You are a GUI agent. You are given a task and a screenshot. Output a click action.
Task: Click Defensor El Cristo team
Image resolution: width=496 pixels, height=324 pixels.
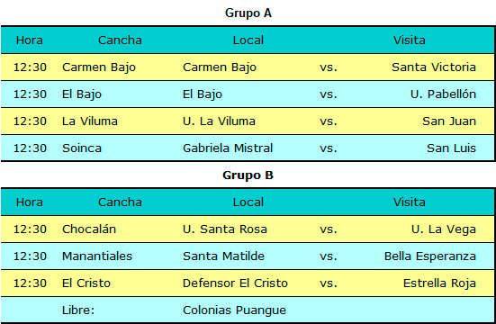(x=235, y=283)
